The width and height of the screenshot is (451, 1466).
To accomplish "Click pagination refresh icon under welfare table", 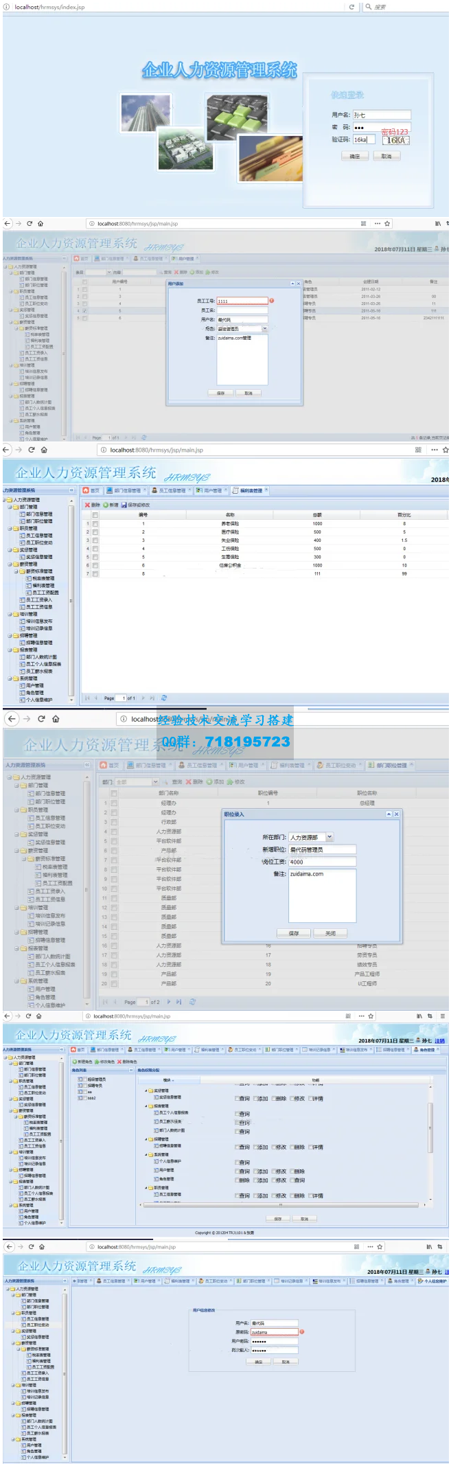I will 163,698.
